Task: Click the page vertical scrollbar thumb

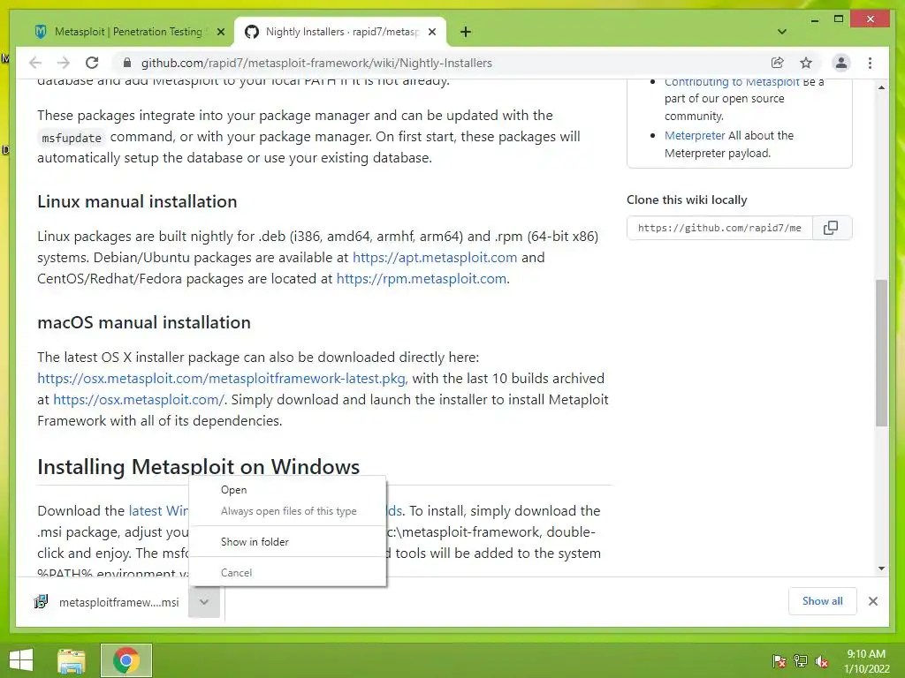Action: (881, 353)
